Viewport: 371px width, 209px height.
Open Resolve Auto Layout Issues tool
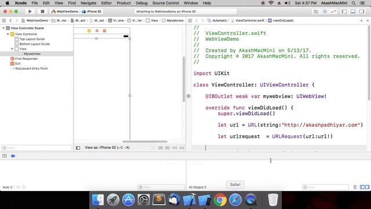pyautogui.click(x=181, y=147)
